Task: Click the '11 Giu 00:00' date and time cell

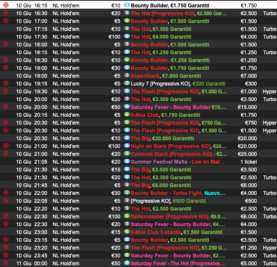Action: click(x=32, y=264)
